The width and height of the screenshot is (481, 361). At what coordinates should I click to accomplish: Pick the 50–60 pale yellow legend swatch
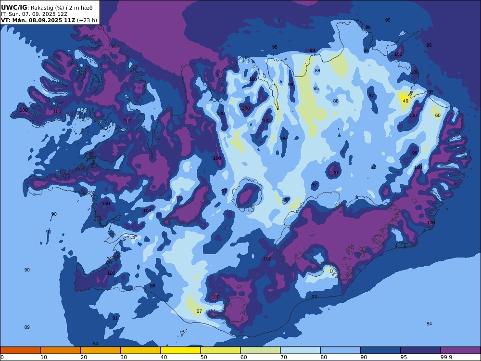(220, 350)
